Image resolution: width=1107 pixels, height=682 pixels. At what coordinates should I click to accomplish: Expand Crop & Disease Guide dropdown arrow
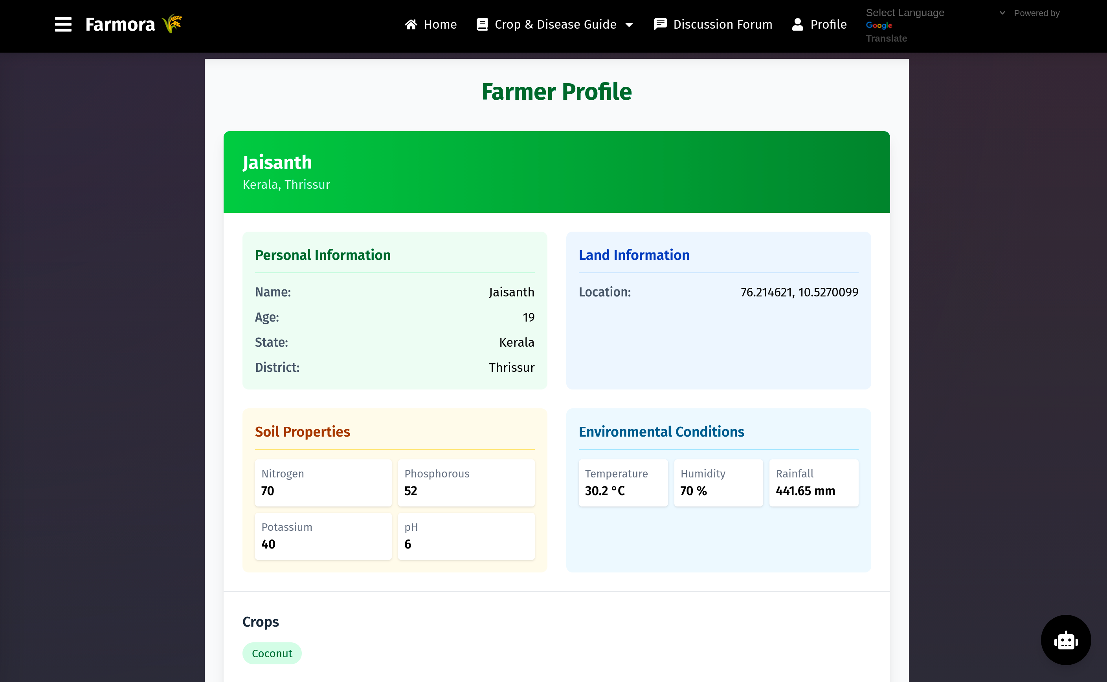629,25
